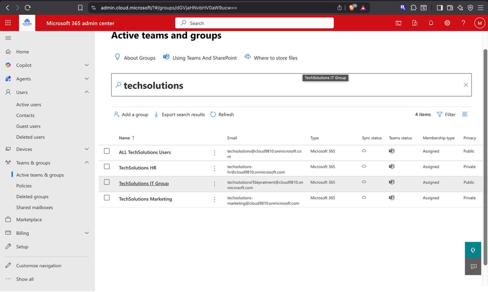Click sync status cloud icon for ALL TechSolutions Users

coord(364,151)
